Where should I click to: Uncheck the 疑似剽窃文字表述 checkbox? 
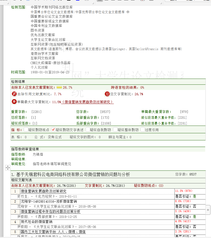53,130
